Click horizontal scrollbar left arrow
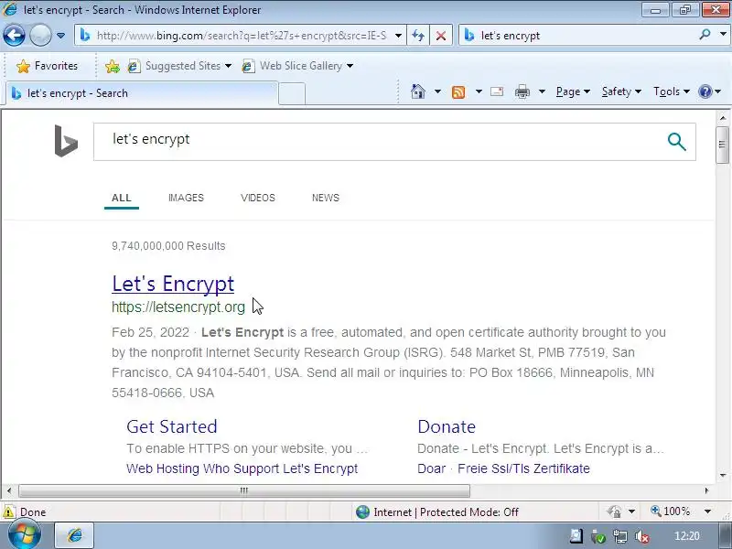The height and width of the screenshot is (549, 732). point(9,490)
